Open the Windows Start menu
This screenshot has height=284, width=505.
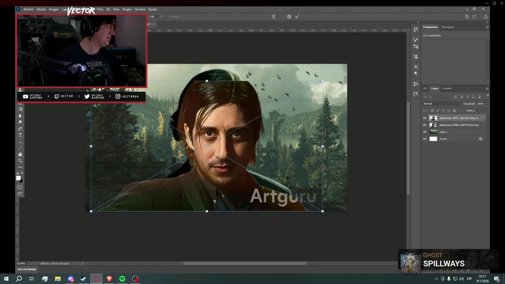[6, 279]
